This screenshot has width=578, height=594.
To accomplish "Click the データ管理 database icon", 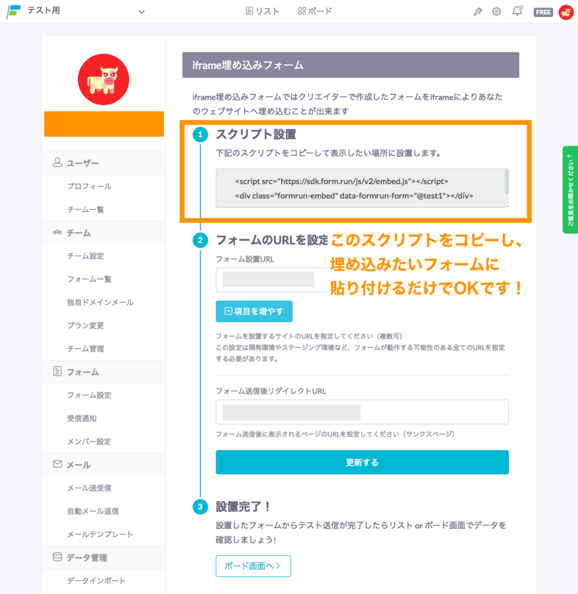I will (57, 557).
